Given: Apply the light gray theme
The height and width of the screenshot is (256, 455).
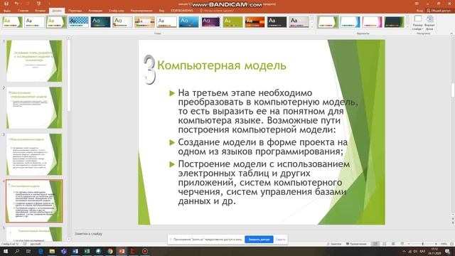Looking at the screenshot, I should [x=299, y=22].
